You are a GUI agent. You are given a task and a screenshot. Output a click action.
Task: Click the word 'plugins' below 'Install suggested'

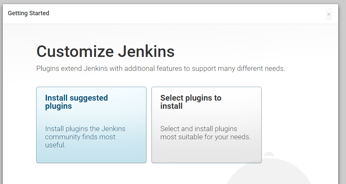59,106
